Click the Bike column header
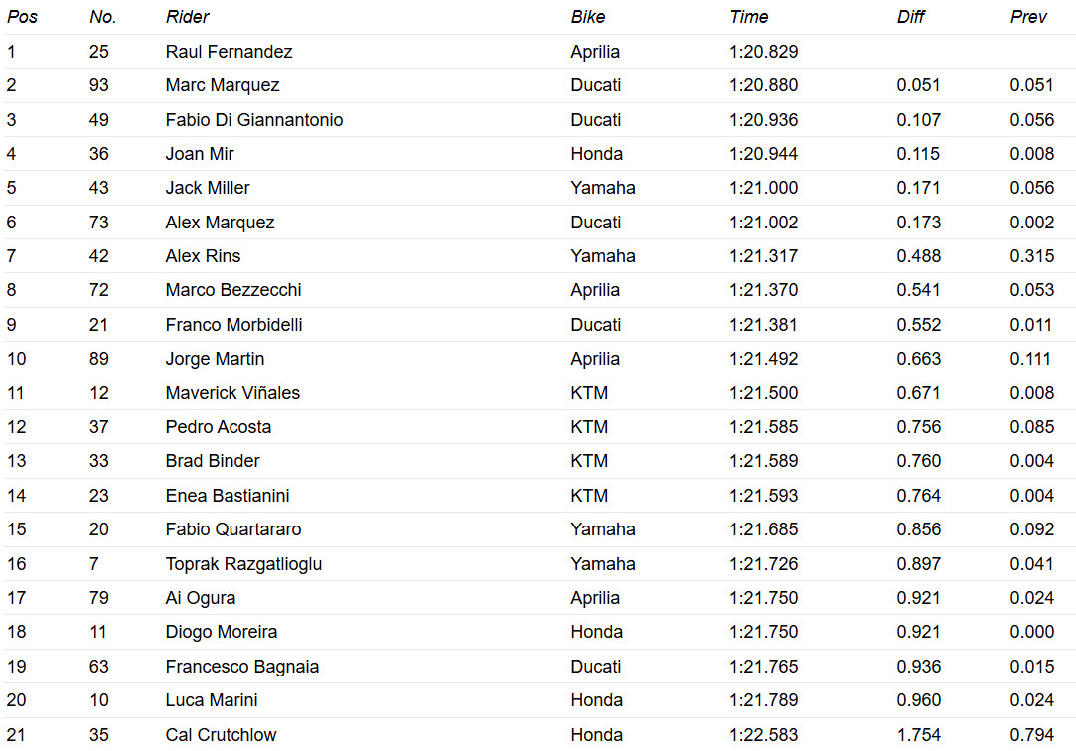Screen dimensions: 1076x751 (588, 17)
